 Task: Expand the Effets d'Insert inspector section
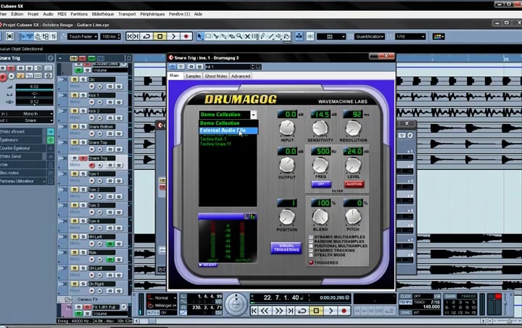coord(23,131)
